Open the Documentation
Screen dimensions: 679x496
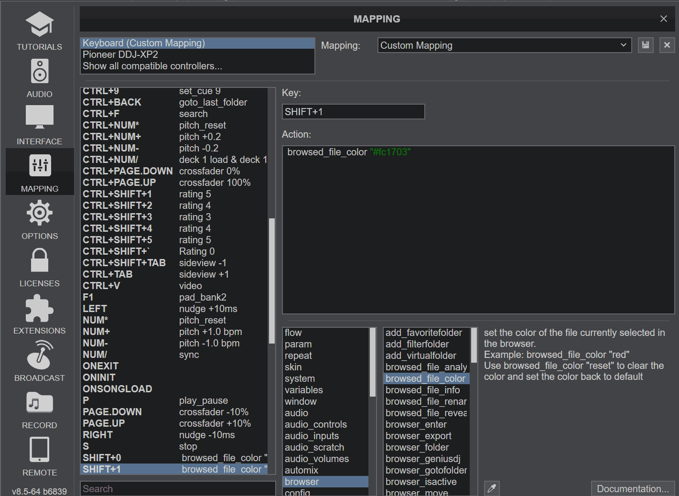point(633,488)
